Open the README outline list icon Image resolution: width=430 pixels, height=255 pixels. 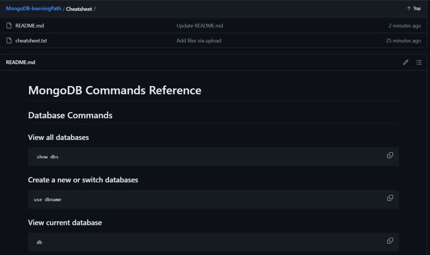click(x=419, y=62)
